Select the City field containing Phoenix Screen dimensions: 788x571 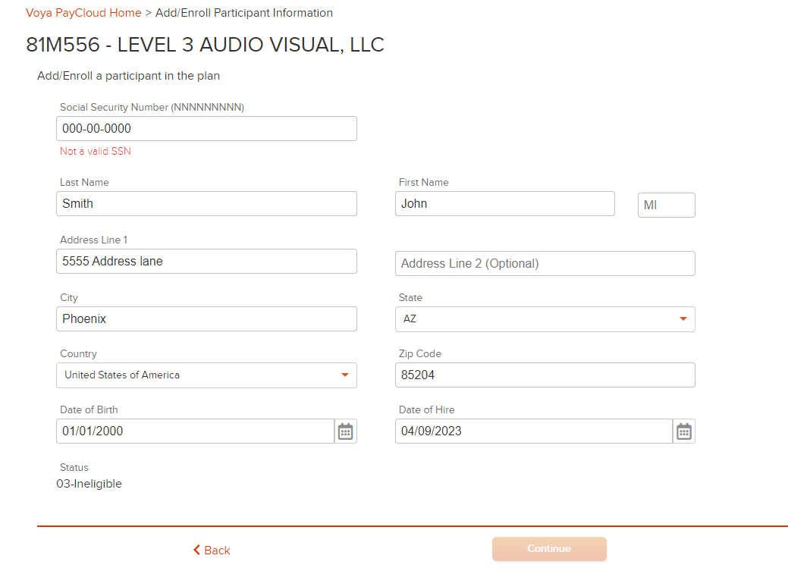pos(206,318)
